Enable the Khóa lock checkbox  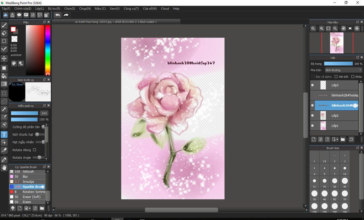point(353,77)
